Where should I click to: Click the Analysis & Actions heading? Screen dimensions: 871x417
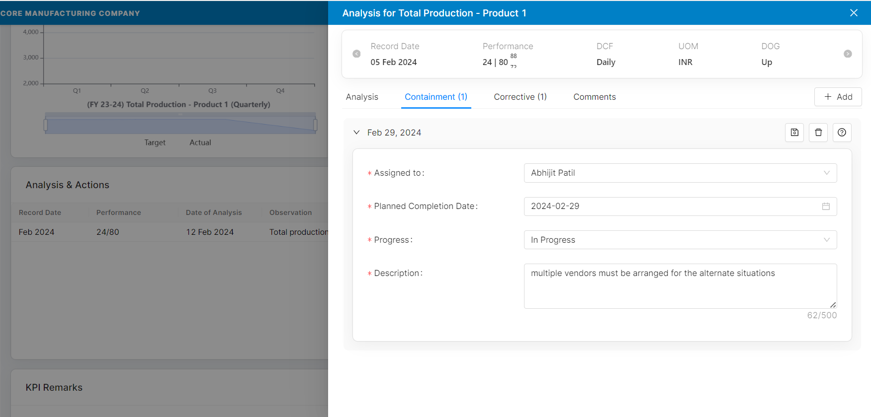(68, 185)
